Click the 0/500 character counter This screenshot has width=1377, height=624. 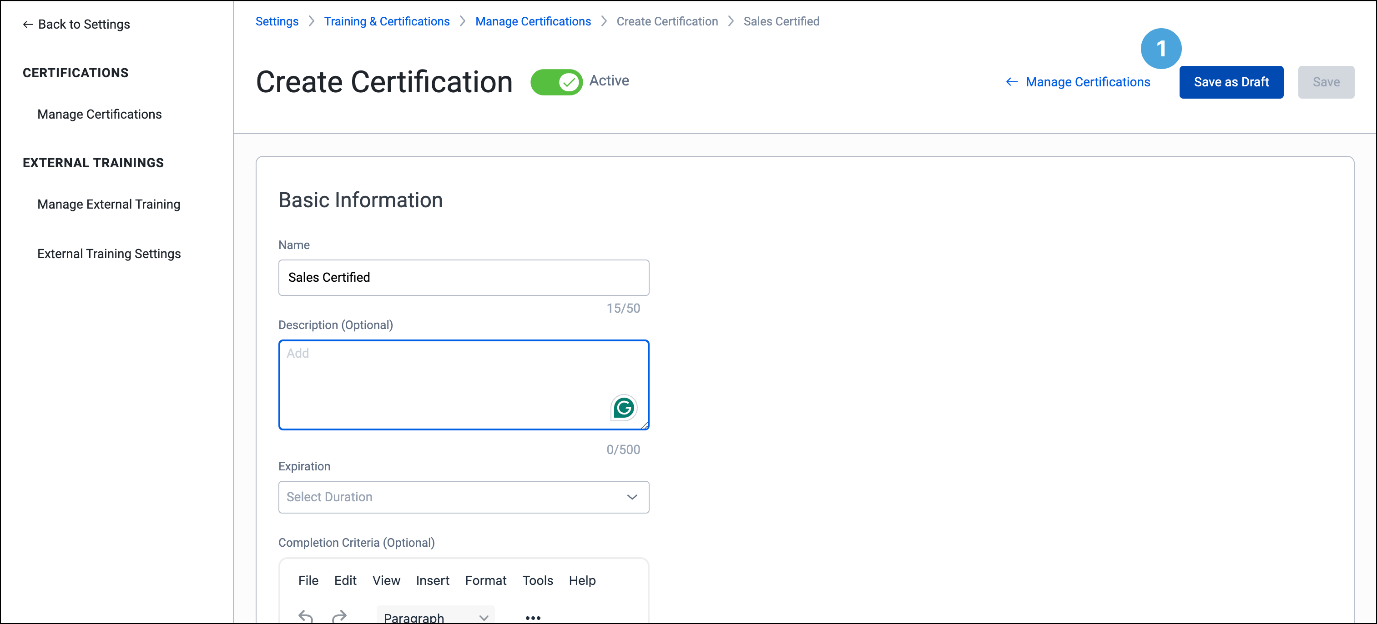point(623,450)
